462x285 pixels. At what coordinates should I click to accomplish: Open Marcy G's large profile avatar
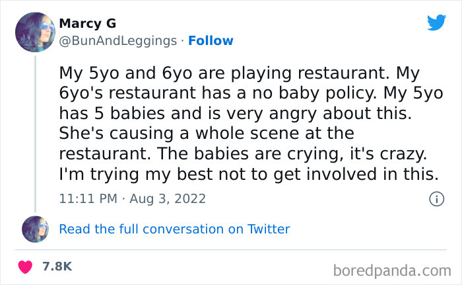tap(36, 32)
